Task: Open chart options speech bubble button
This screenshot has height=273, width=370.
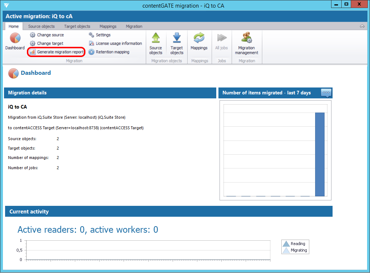Action: 326,93
